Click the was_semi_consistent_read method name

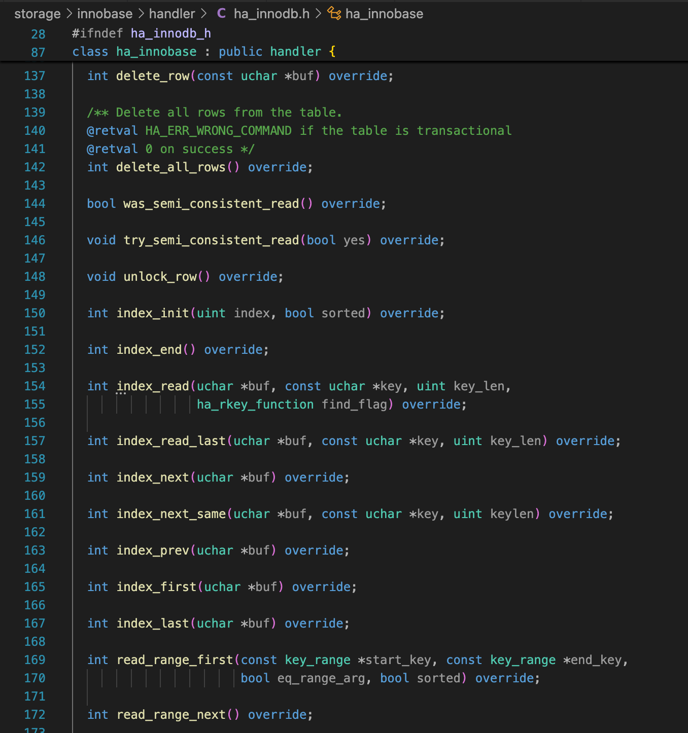[x=211, y=204]
